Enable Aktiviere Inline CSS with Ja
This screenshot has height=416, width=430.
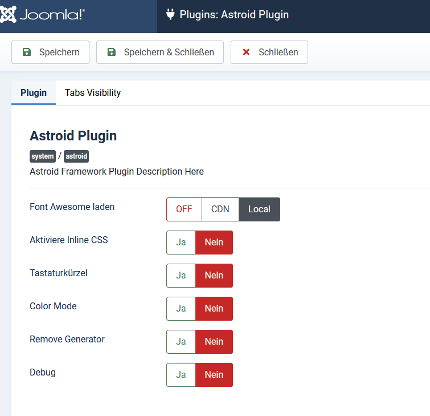(x=181, y=243)
